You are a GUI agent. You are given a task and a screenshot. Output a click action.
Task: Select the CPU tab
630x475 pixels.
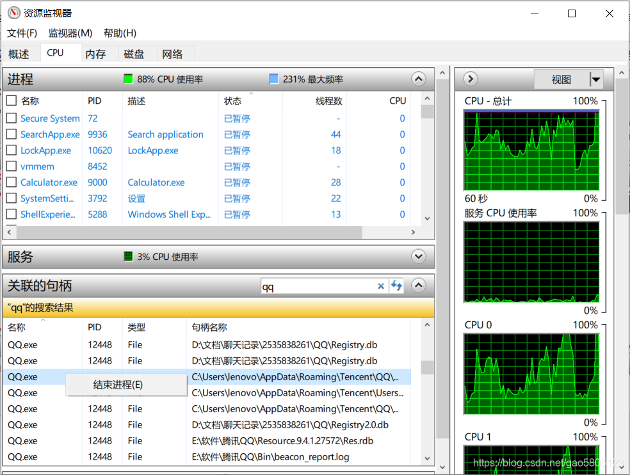tap(55, 52)
